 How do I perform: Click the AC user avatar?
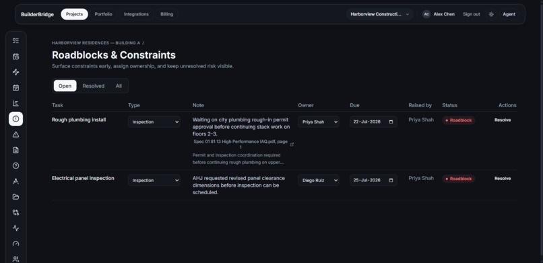pyautogui.click(x=426, y=14)
